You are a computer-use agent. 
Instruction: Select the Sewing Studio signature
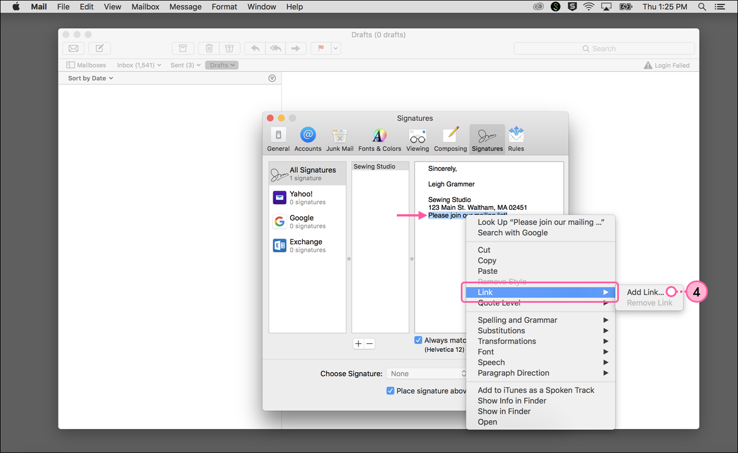coord(380,166)
